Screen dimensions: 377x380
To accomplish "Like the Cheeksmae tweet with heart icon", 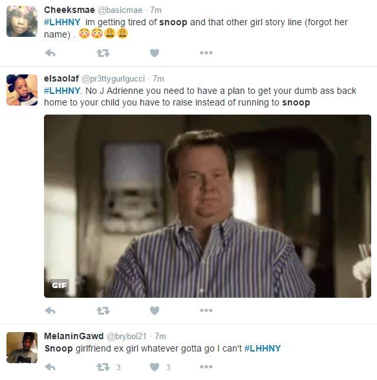I will click(x=155, y=53).
